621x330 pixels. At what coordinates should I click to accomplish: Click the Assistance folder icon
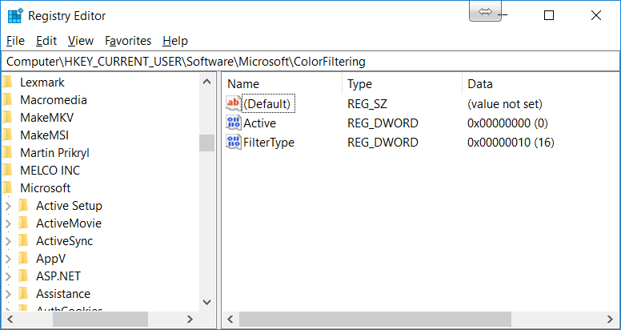pyautogui.click(x=24, y=294)
